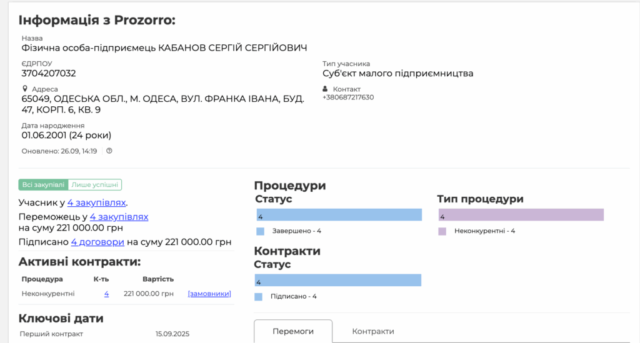Click the ЄДРПОУ code 3704207032
Image resolution: width=640 pixels, height=343 pixels.
(49, 73)
